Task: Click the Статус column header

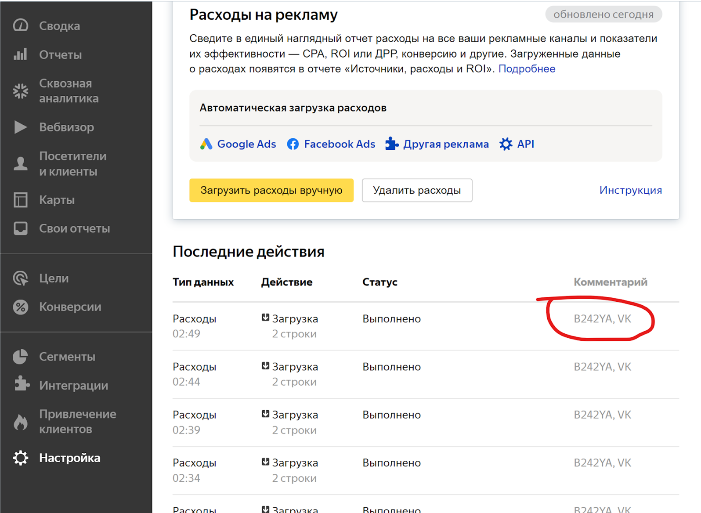Action: [380, 282]
